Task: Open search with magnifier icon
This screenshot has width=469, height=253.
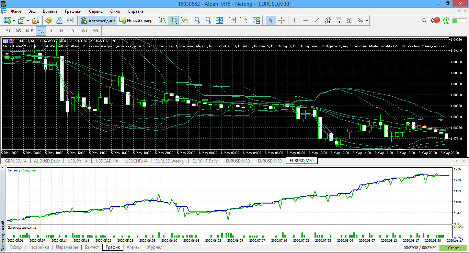Action: 424,21
